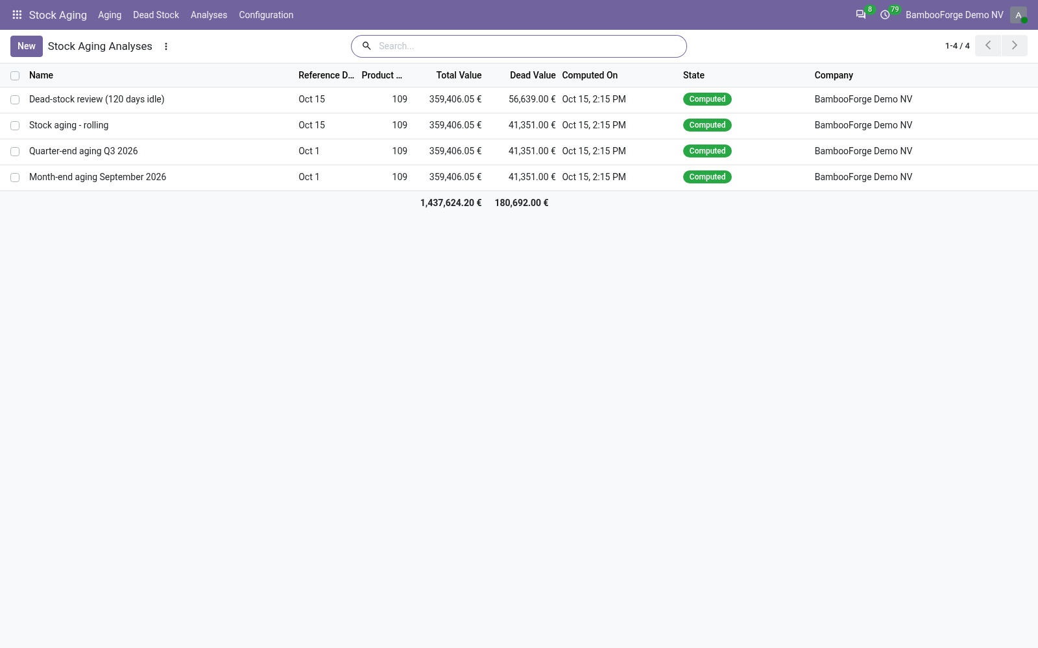Switch company via BambooForge Demo NV
Viewport: 1038px width, 648px height.
click(954, 15)
